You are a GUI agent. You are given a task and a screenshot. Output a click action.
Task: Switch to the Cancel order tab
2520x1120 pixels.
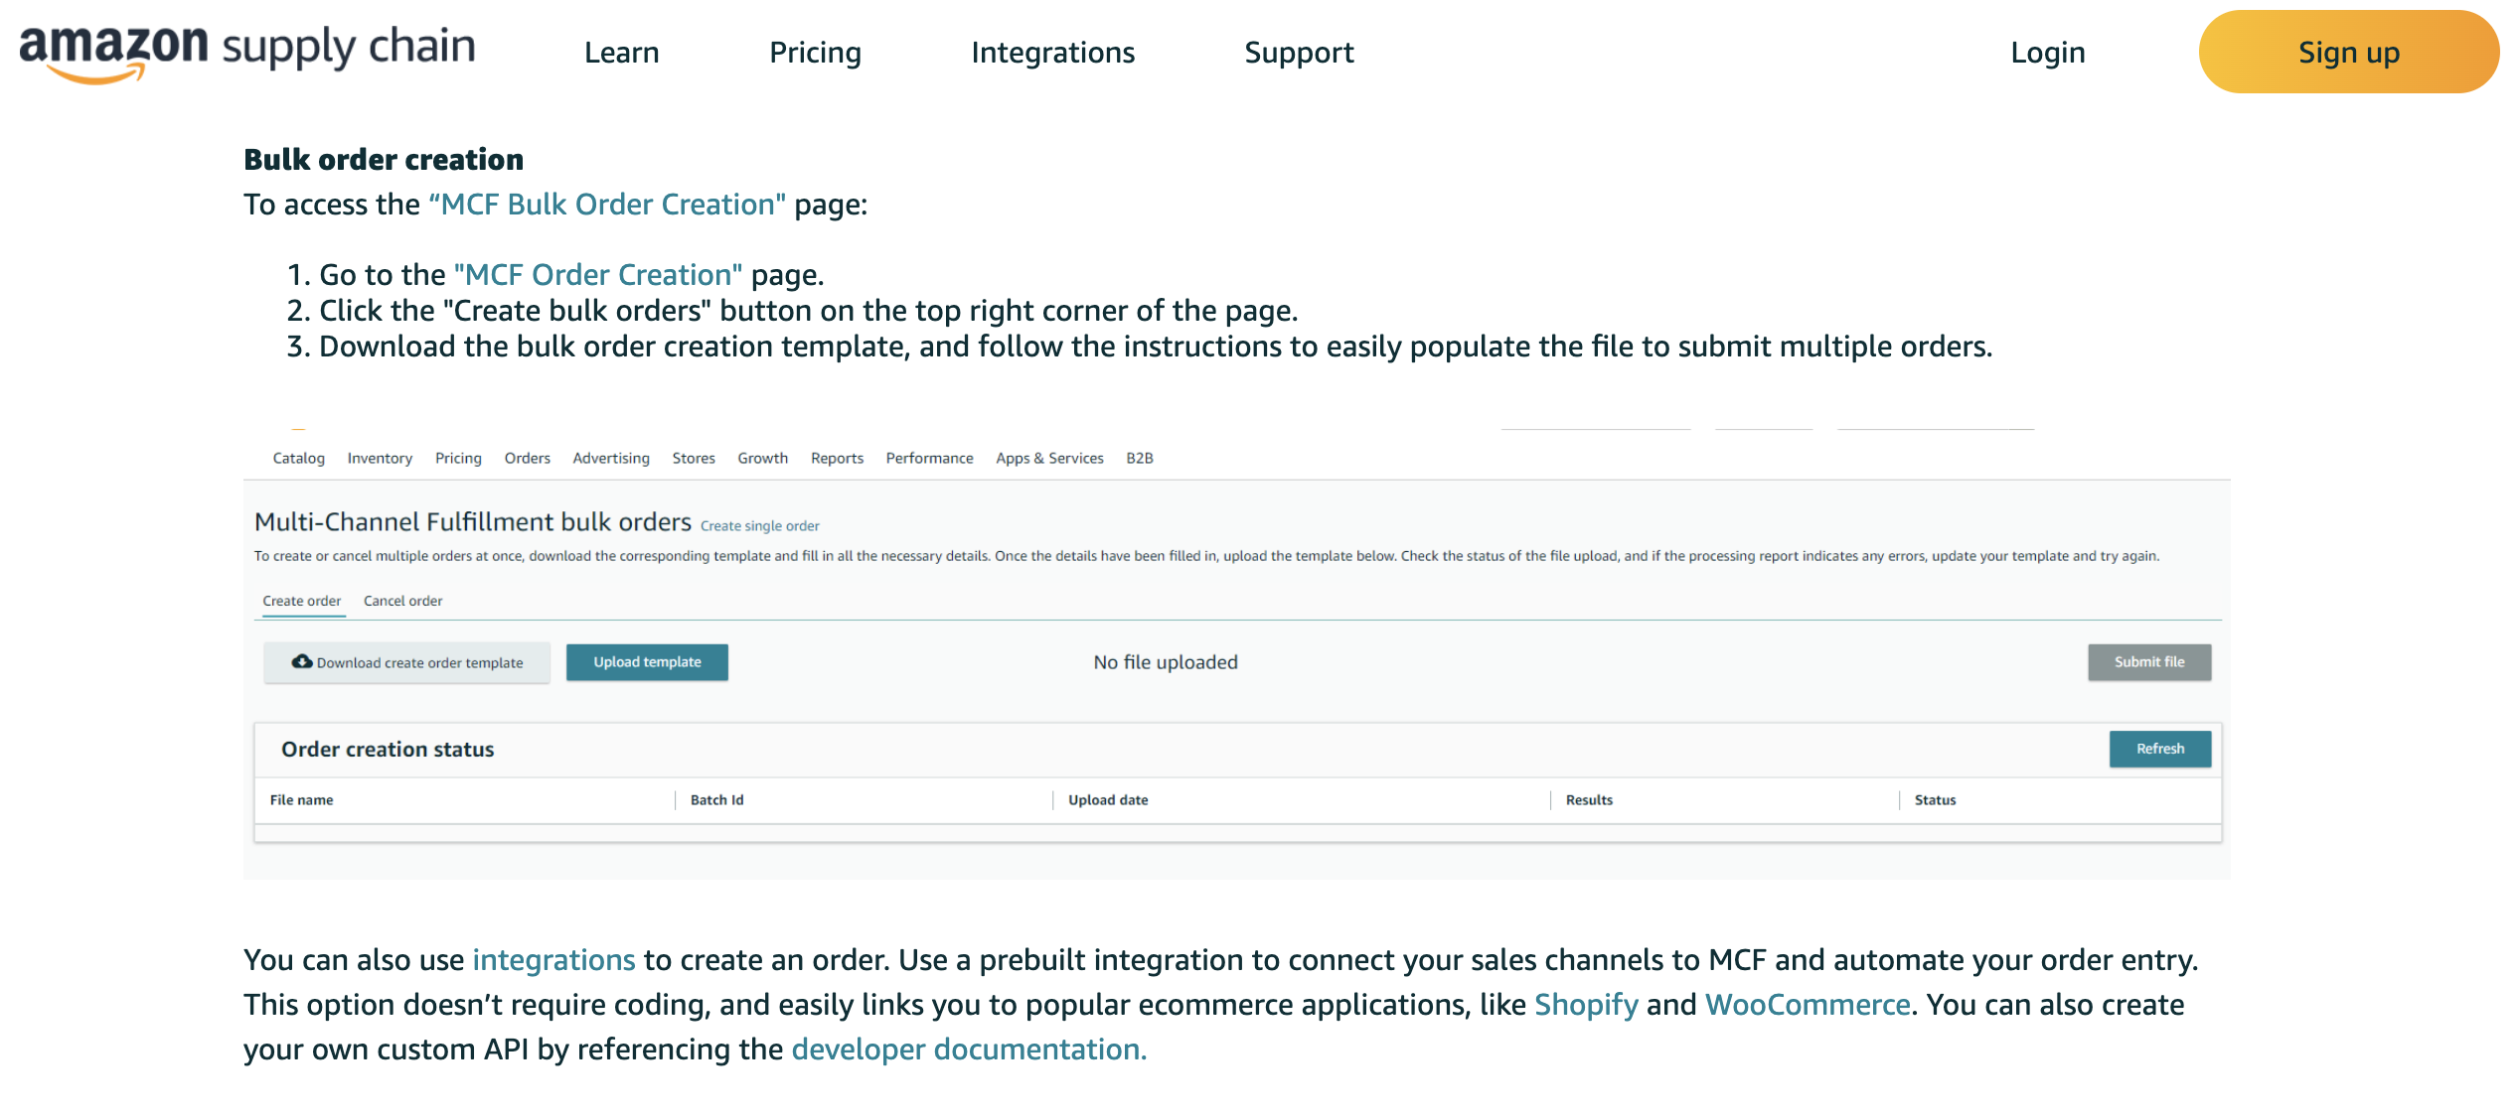pos(402,601)
